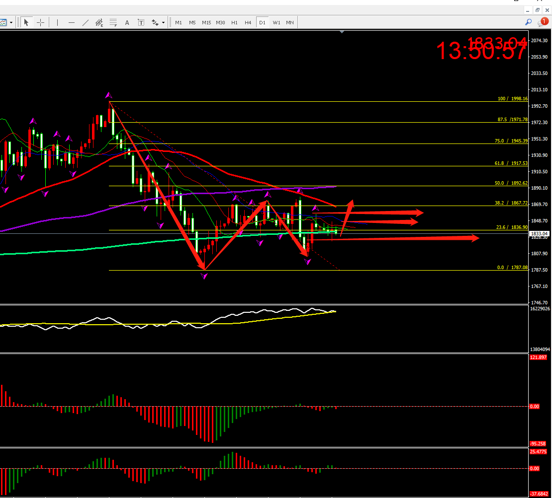The image size is (552, 498).
Task: Expand the arrows objects dropdown
Action: [x=163, y=22]
